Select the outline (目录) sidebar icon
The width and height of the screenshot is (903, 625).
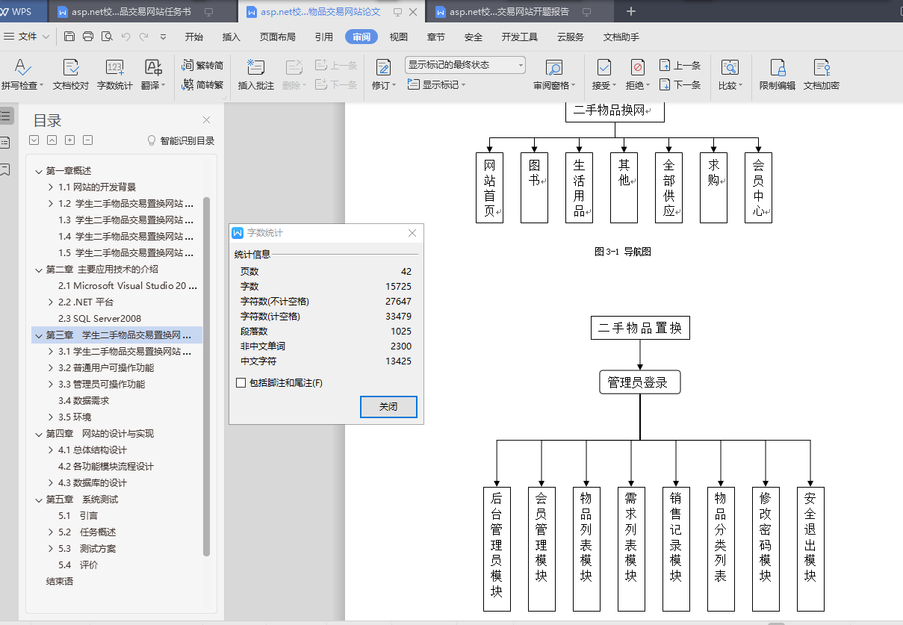click(5, 116)
